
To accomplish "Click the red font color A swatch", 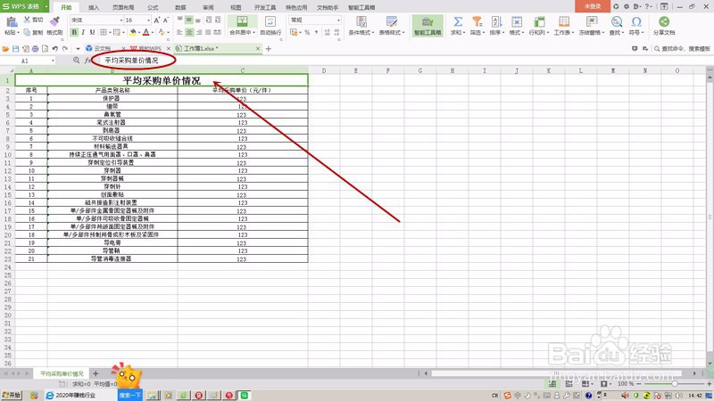I will point(146,32).
